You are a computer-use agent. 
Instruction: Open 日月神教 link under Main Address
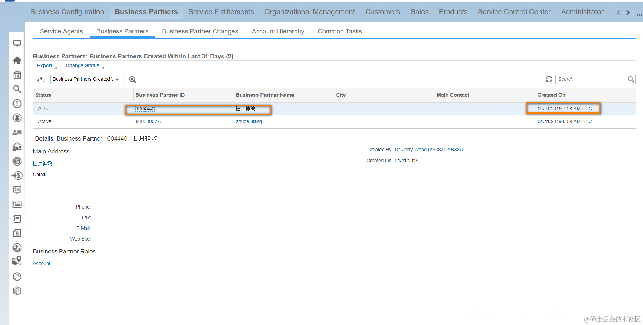coord(42,163)
